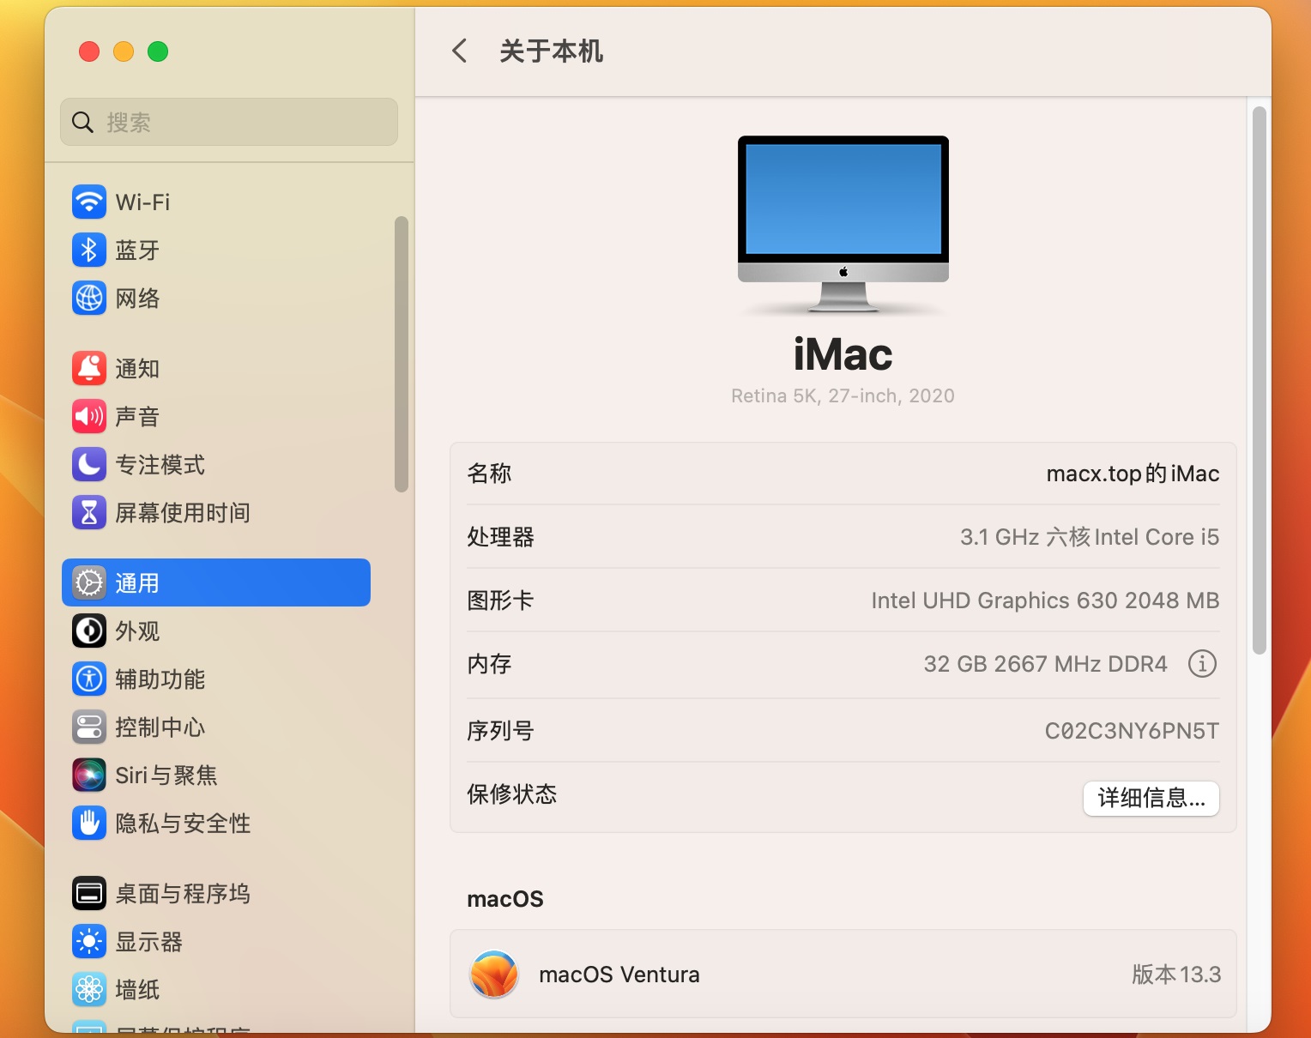Open 隐私与安全性 privacy settings

click(x=182, y=824)
